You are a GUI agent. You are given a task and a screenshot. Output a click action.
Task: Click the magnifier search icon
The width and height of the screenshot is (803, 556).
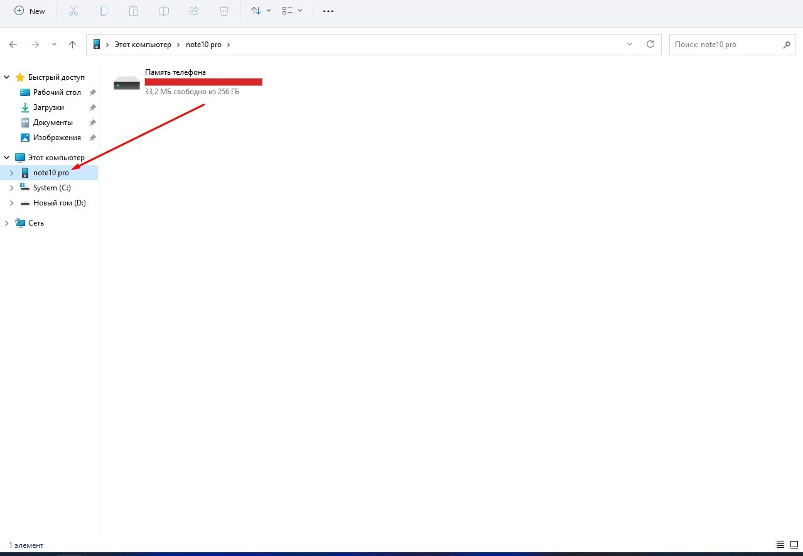tap(787, 45)
